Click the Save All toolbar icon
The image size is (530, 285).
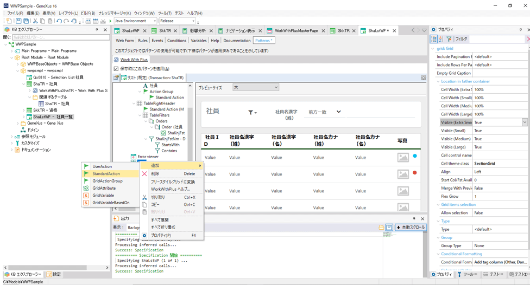pyautogui.click(x=26, y=21)
